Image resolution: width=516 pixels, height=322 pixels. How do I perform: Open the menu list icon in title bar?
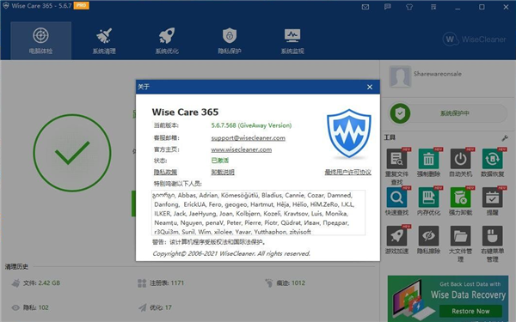click(433, 7)
